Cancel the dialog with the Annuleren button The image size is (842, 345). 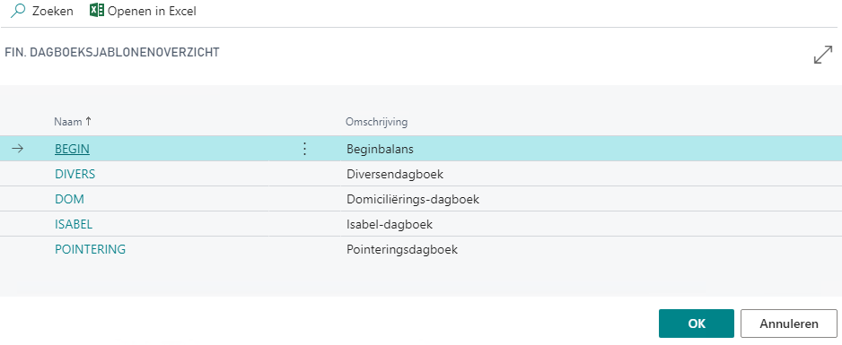click(788, 323)
